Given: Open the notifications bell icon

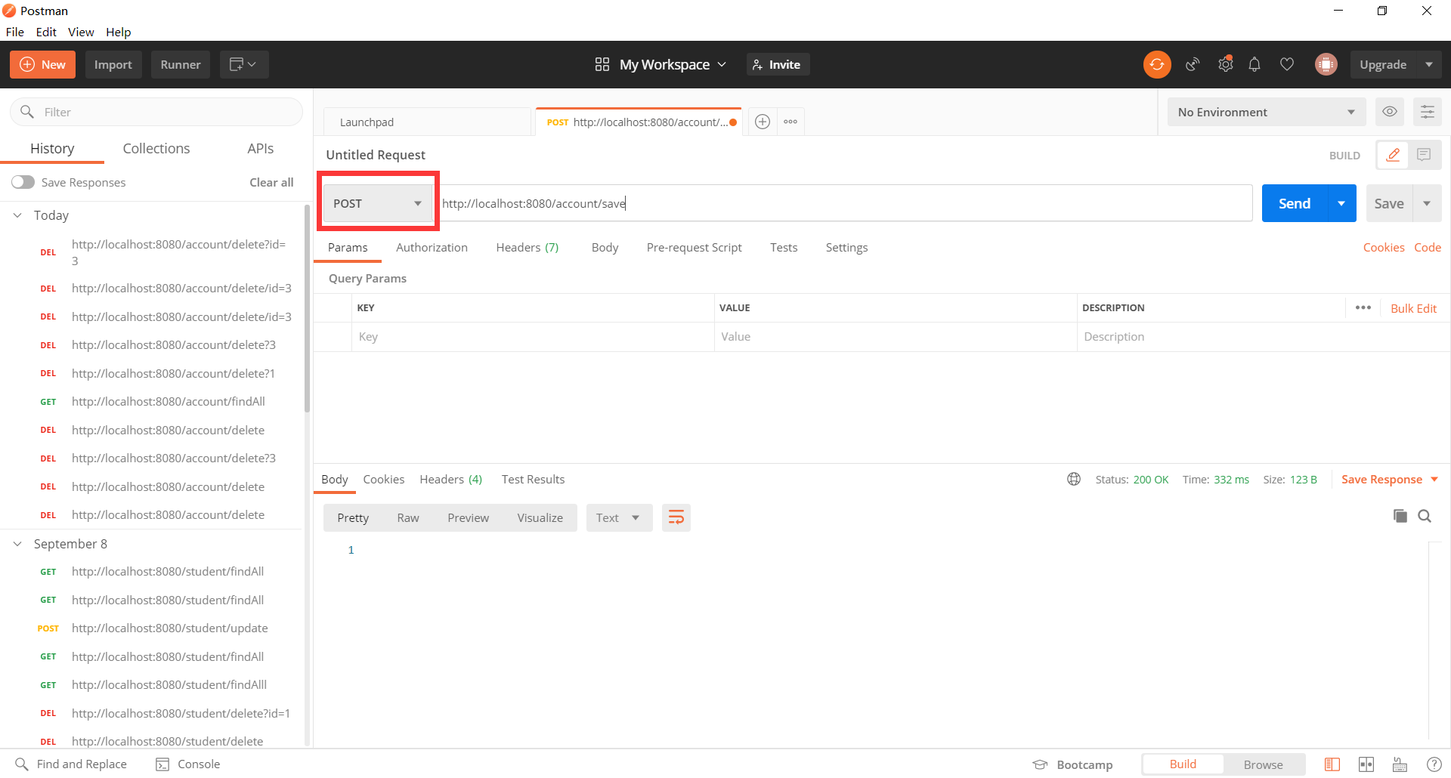Looking at the screenshot, I should coord(1255,64).
